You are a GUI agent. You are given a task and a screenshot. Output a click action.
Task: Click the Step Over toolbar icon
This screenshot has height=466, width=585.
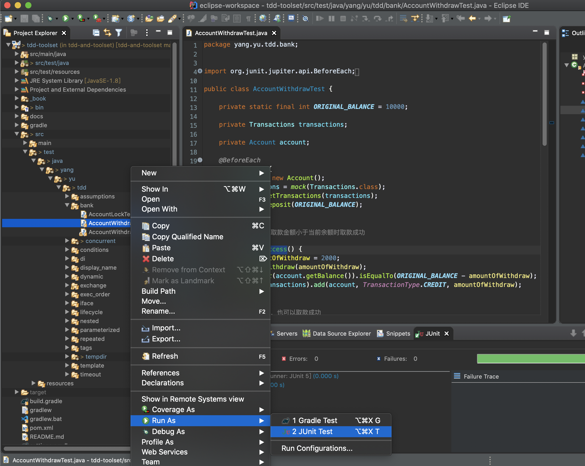tap(377, 18)
